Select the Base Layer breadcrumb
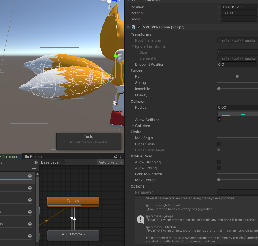This screenshot has width=258, height=246. pyautogui.click(x=51, y=162)
